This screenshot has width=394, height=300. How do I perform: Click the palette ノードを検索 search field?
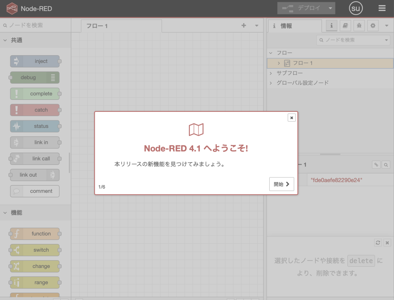click(37, 25)
